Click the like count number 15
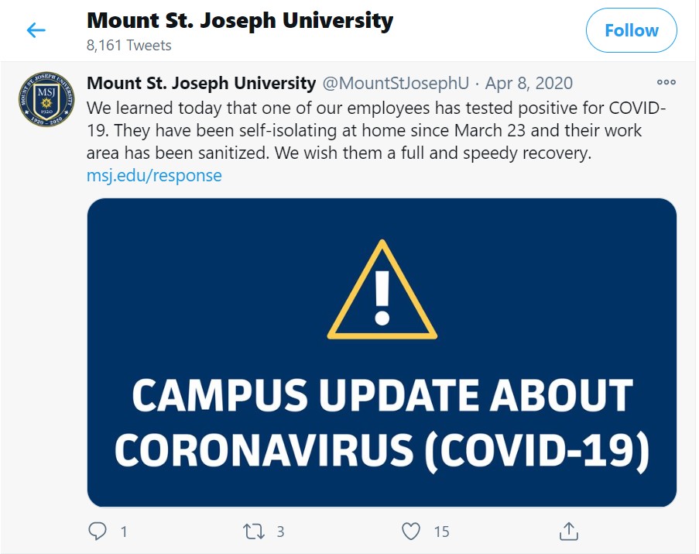Screen dimensions: 699x554 (442, 532)
